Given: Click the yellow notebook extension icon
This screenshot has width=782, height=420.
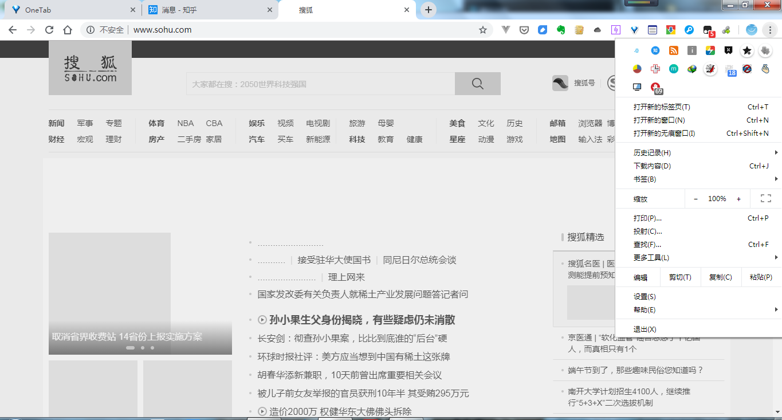Looking at the screenshot, I should pyautogui.click(x=579, y=30).
